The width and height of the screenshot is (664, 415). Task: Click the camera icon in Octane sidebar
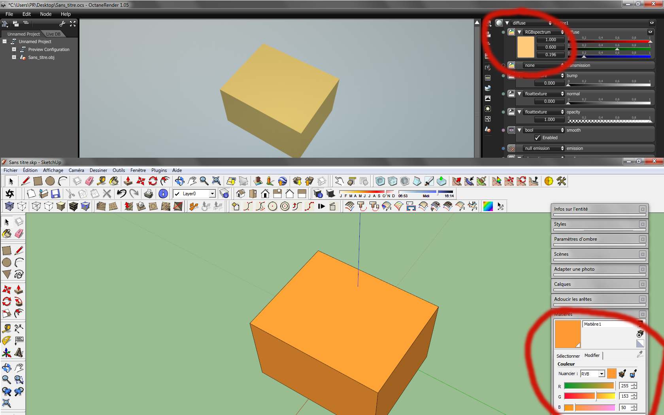point(488,68)
